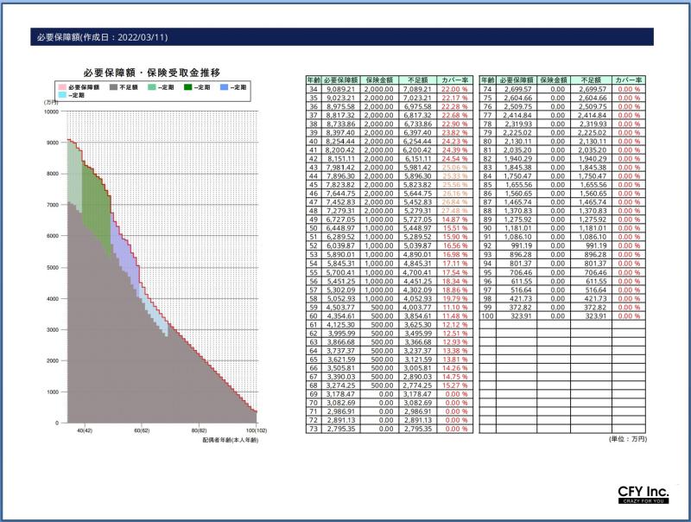
Task: Click the gray 不足額 legend swatch
Action: click(112, 87)
